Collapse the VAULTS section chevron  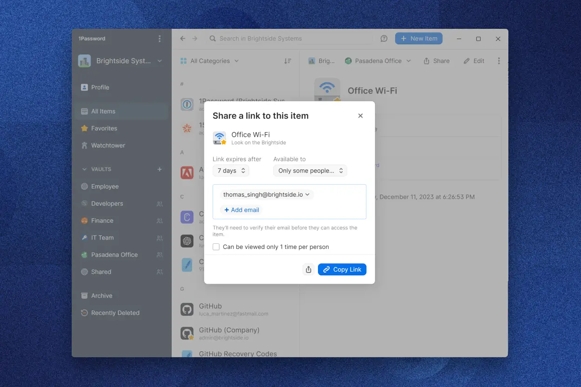coord(84,169)
